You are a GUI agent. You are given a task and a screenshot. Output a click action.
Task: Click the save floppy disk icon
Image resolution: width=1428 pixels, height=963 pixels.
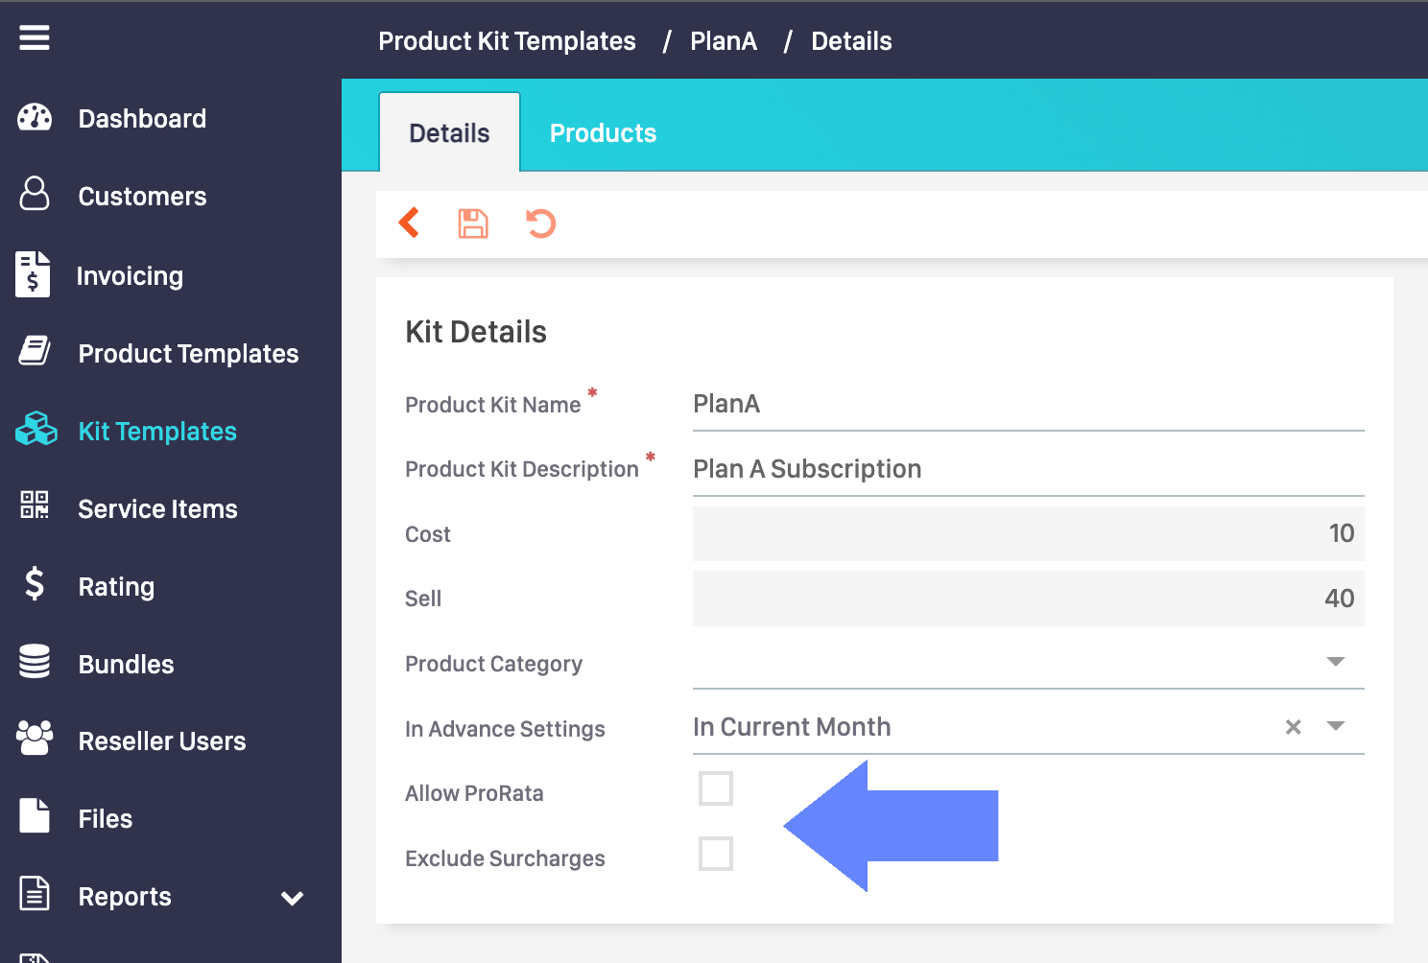click(x=473, y=223)
